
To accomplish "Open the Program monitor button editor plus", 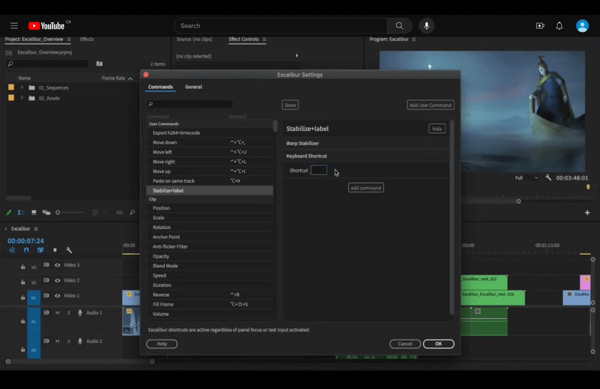I will pyautogui.click(x=587, y=213).
